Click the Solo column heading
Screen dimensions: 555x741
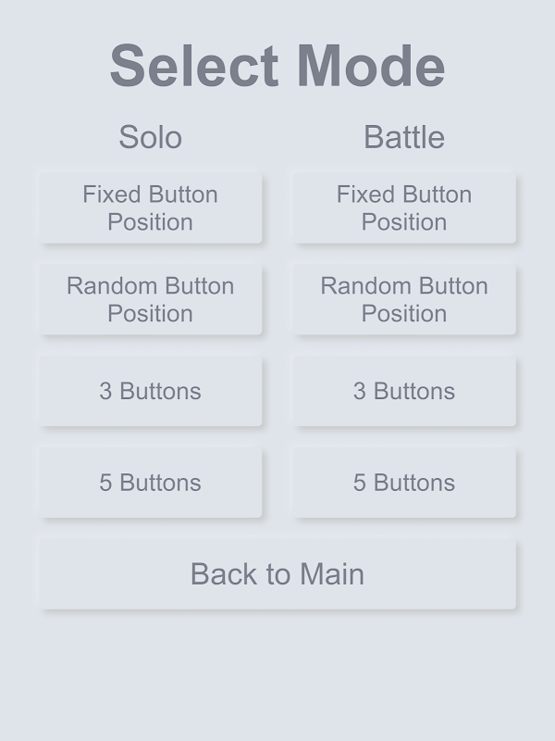pyautogui.click(x=150, y=137)
